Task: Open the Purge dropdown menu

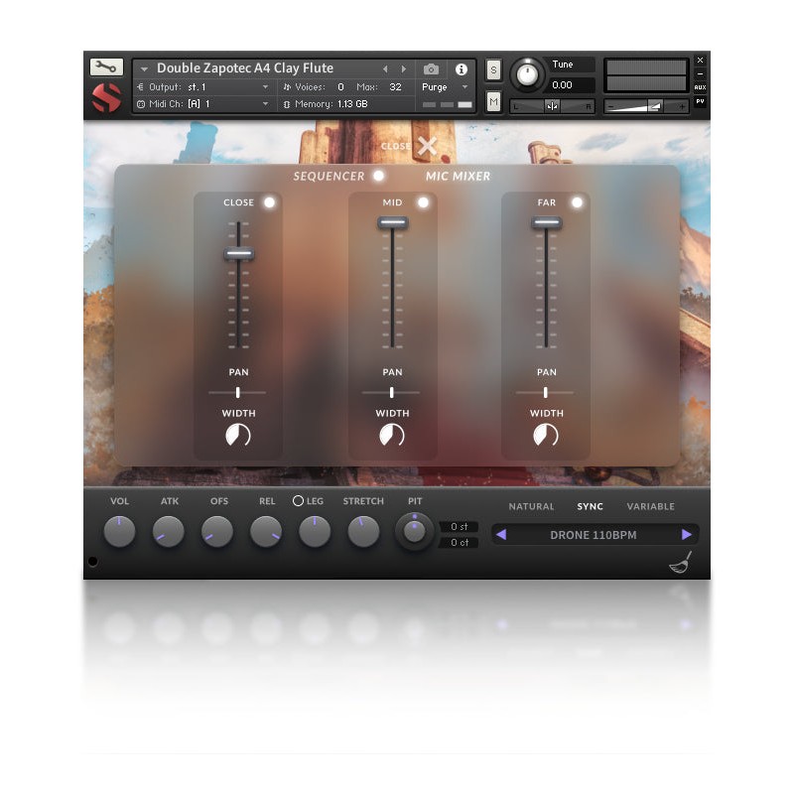Action: coord(445,87)
